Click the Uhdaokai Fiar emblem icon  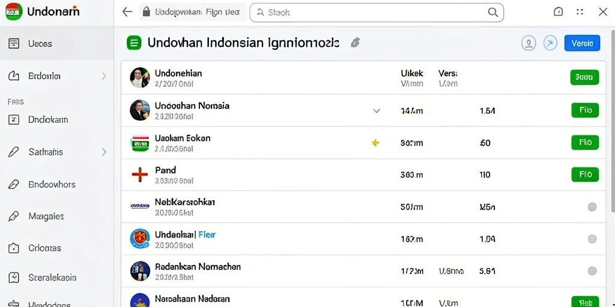click(x=139, y=239)
